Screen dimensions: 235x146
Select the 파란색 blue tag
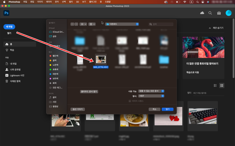coord(54,74)
